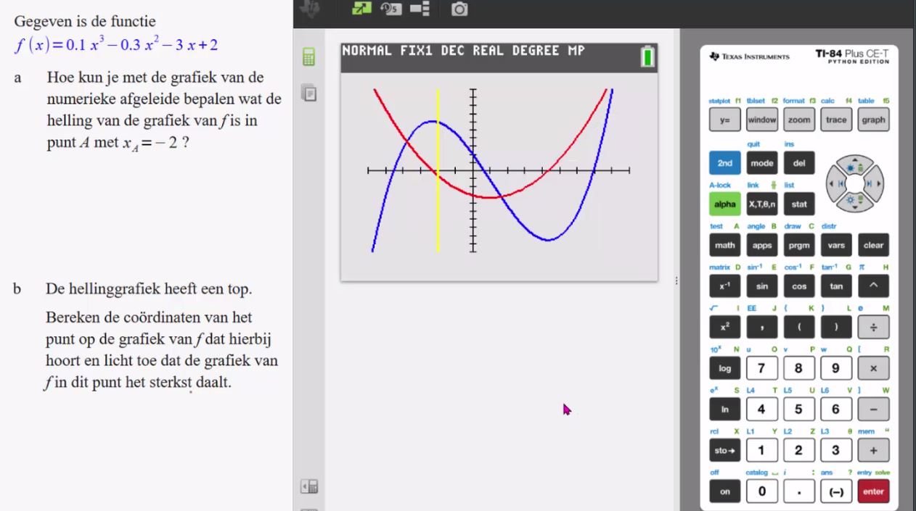Viewport: 916px width, 511px height.
Task: Open the y= function editor key
Action: point(724,120)
